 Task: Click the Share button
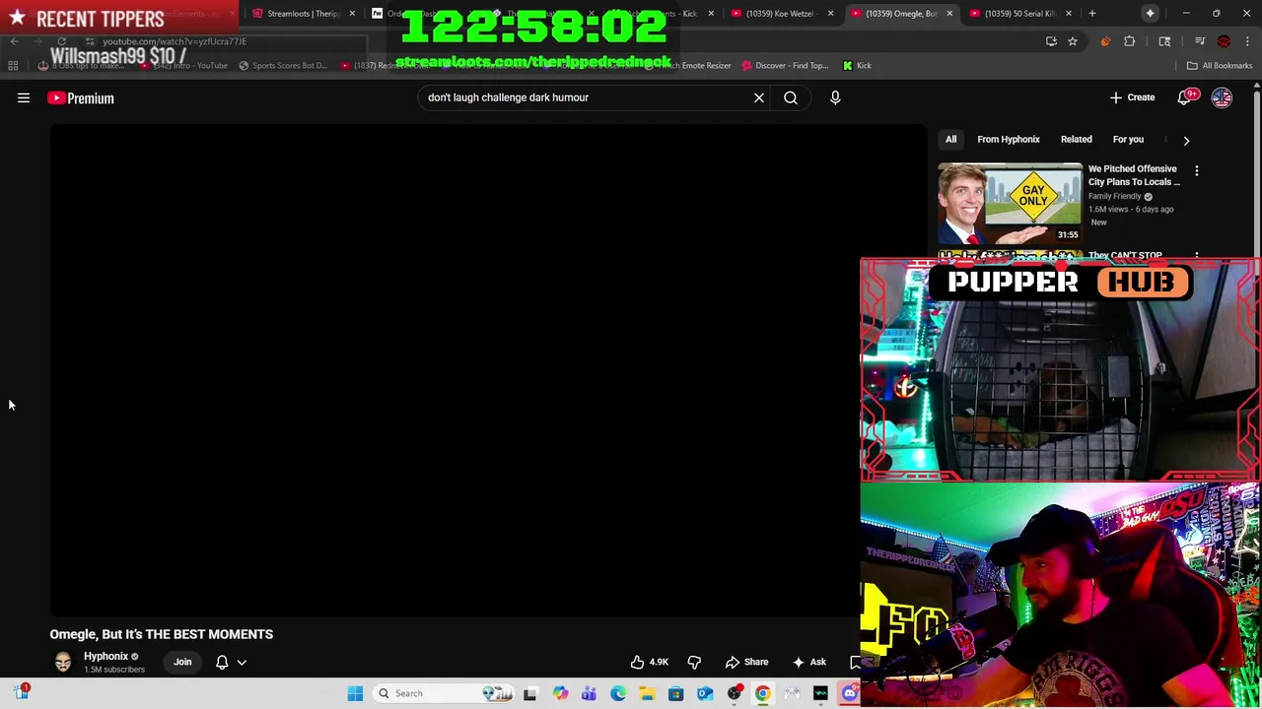point(746,662)
